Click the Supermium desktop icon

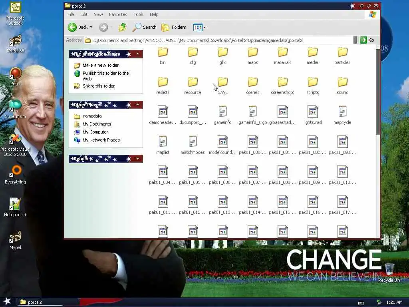pos(15,106)
